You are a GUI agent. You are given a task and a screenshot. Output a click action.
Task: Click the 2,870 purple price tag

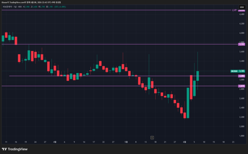point(242,86)
